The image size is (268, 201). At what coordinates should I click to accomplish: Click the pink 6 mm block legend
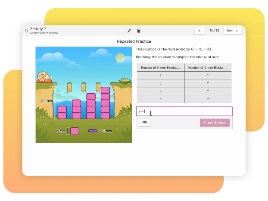[x=74, y=131]
